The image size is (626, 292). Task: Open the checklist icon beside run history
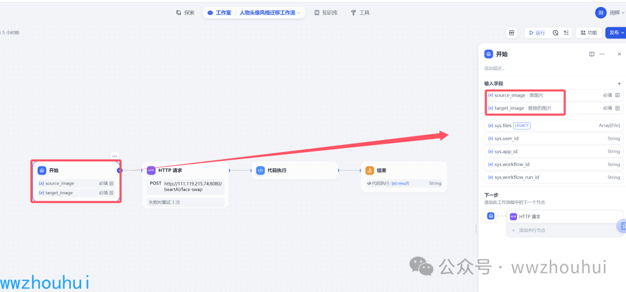point(566,33)
